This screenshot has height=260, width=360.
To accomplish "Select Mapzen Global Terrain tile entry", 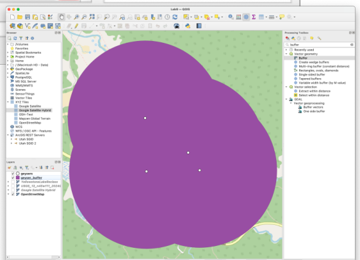I will coord(35,118).
